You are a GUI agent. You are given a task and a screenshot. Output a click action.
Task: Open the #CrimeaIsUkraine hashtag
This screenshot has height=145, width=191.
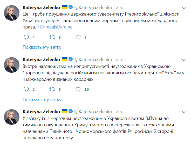tap(55, 27)
